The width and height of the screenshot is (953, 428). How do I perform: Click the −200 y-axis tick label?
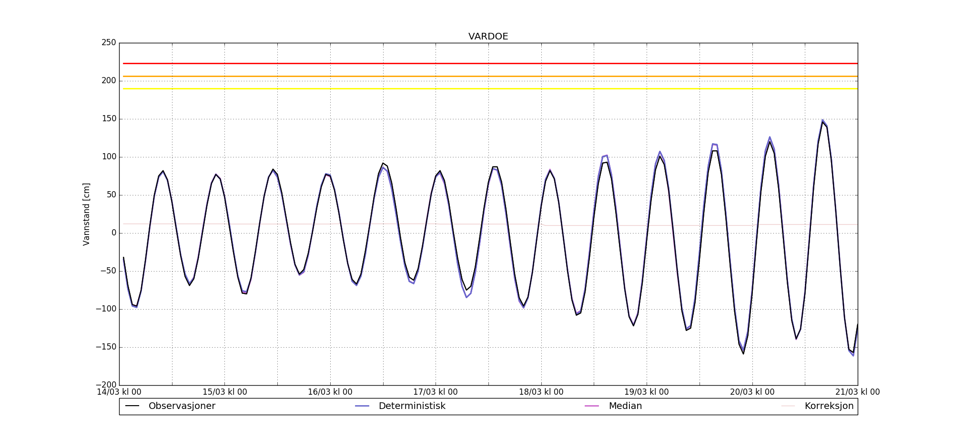[106, 385]
